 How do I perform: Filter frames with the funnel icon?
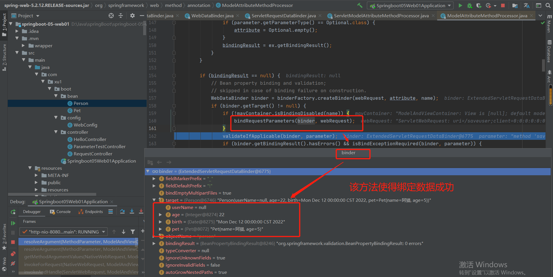coord(133,231)
